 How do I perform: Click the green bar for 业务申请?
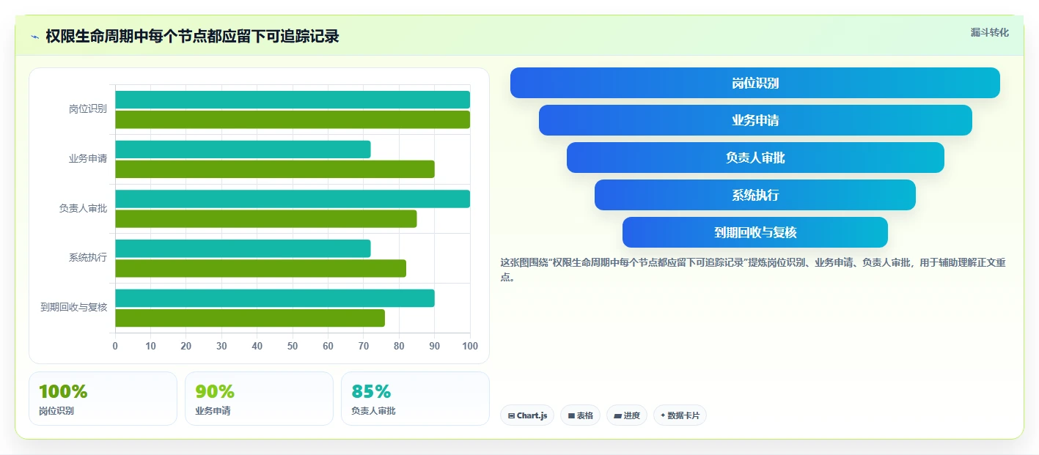coord(275,169)
